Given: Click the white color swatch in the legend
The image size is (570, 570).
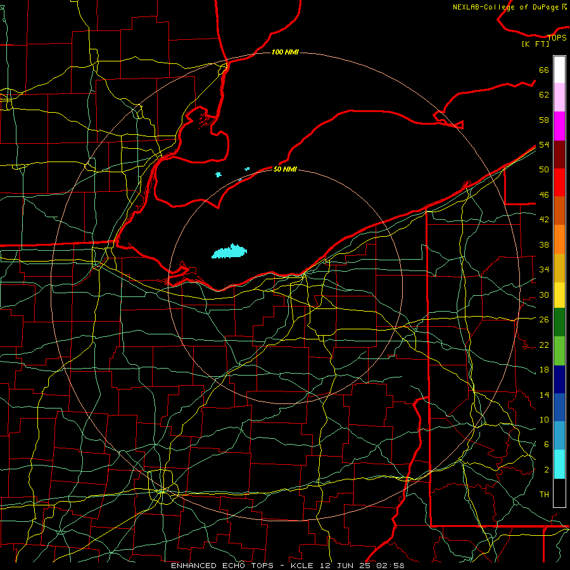Looking at the screenshot, I should 559,70.
